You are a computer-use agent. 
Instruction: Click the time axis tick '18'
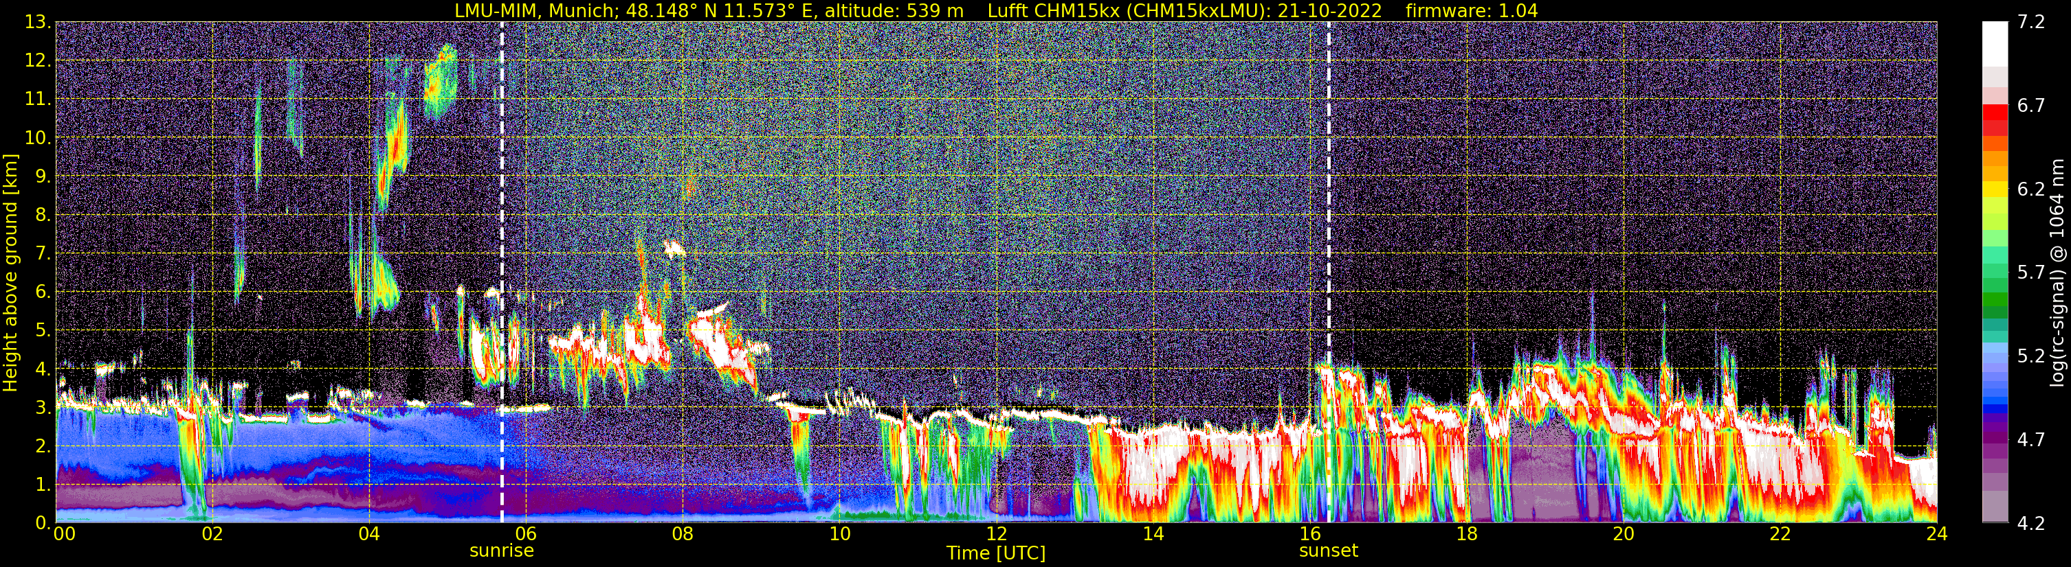[1466, 533]
